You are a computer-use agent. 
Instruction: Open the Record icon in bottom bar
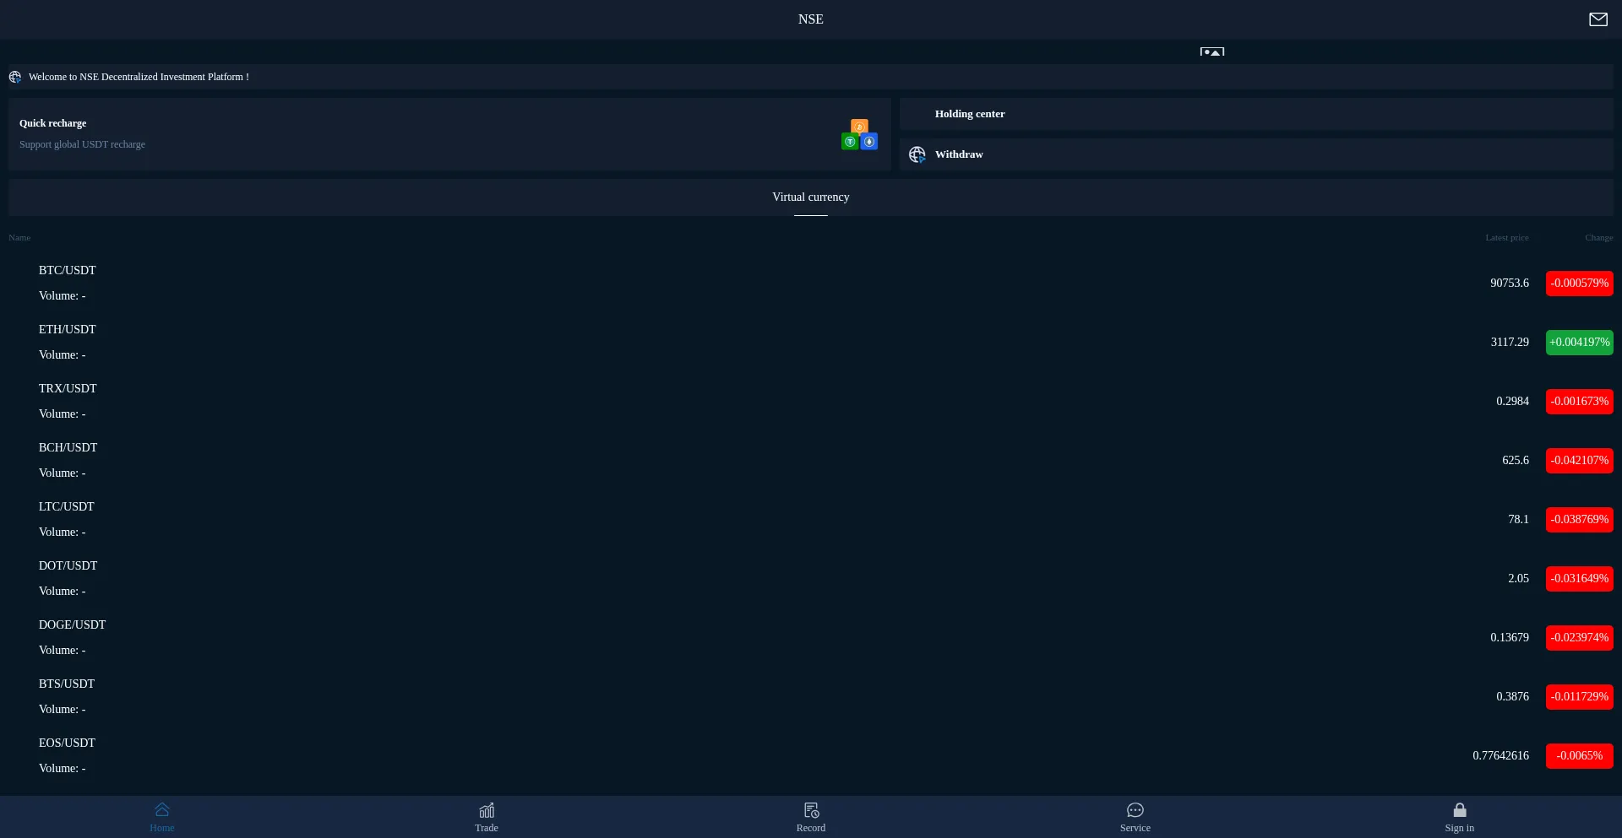[x=811, y=810]
